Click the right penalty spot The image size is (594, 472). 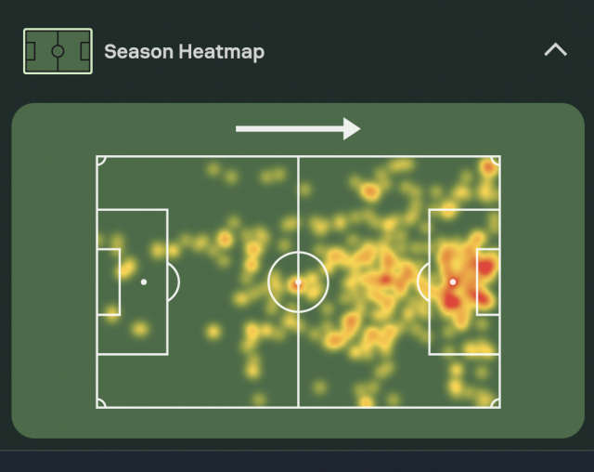[x=453, y=282]
